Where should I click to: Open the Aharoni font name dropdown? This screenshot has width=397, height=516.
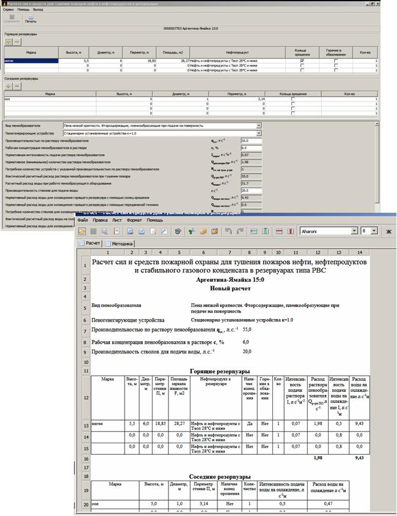pyautogui.click(x=354, y=232)
